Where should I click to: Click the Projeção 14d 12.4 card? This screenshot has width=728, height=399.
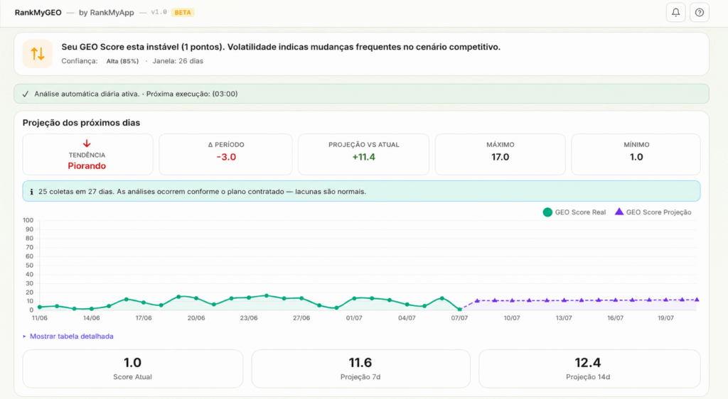point(589,368)
